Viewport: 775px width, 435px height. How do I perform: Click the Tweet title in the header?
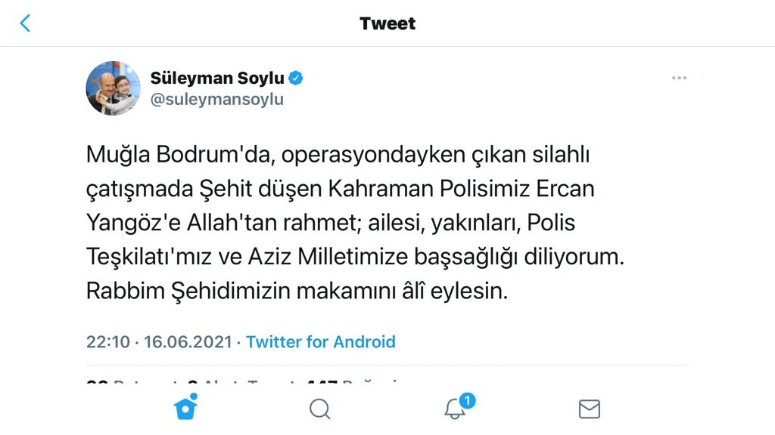(387, 23)
